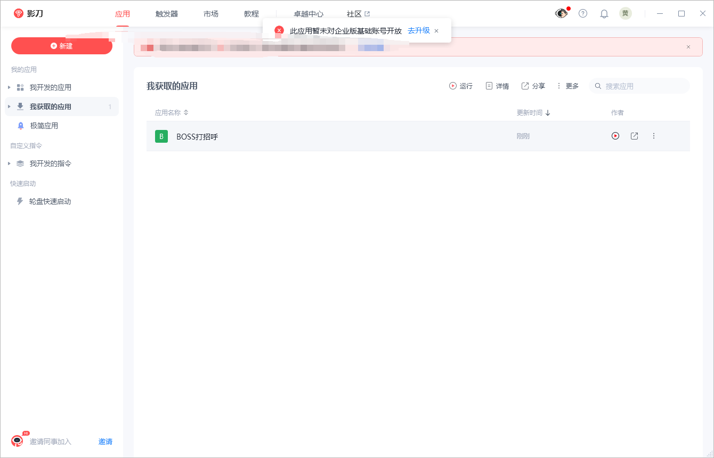
Task: Go to the 市场 tab
Action: pos(211,14)
